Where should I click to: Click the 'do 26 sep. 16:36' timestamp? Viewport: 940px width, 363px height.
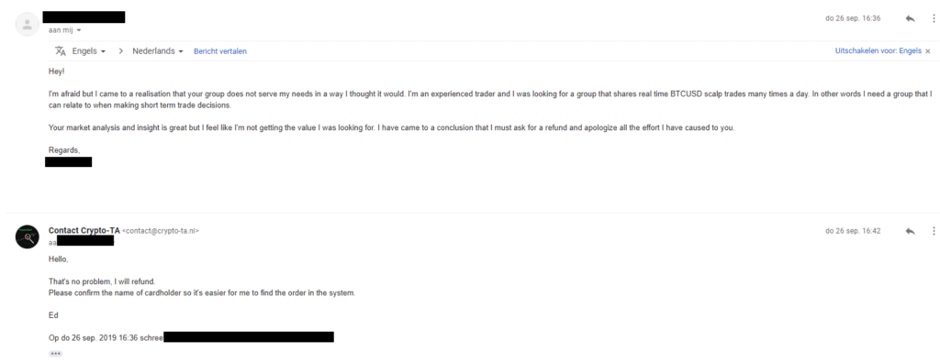[853, 18]
